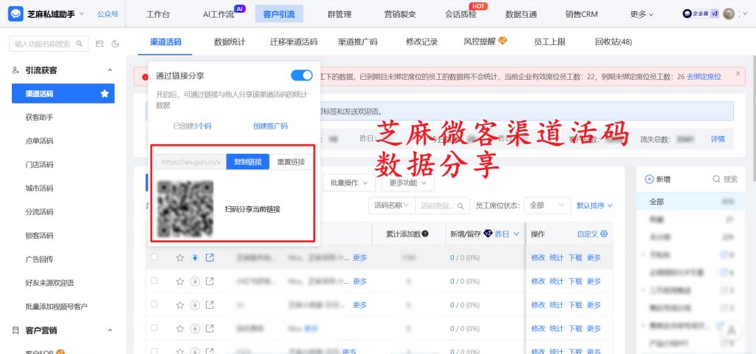The height and width of the screenshot is (354, 756).
Task: Open share icon in fourth table row
Action: (x=210, y=328)
